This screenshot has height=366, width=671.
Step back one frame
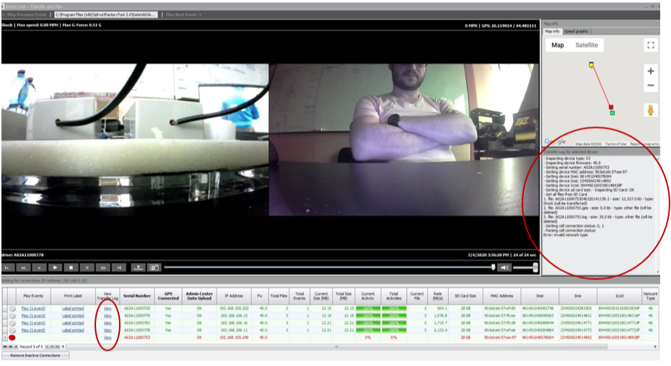[39, 268]
